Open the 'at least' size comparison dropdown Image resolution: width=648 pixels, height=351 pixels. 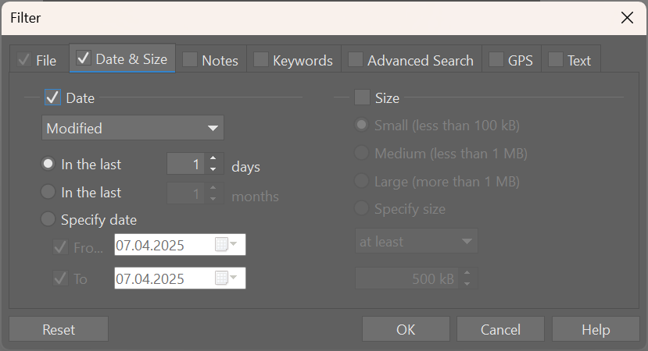(x=417, y=241)
